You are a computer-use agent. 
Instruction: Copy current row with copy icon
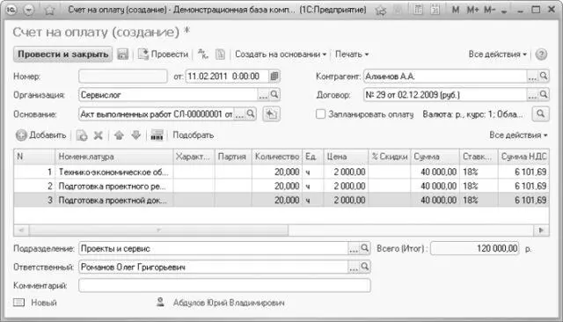click(x=82, y=135)
